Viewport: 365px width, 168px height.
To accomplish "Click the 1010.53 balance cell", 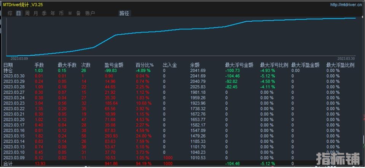I will (x=198, y=158).
